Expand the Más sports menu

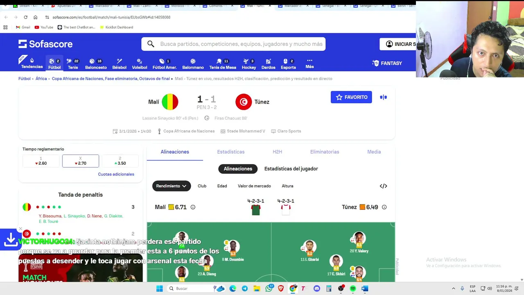pos(309,63)
